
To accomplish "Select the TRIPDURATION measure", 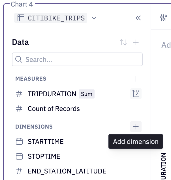I will (x=52, y=94).
